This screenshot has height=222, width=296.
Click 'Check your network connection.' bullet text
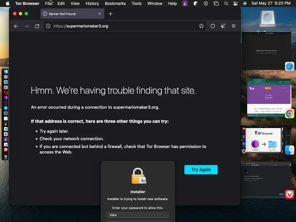(72, 139)
